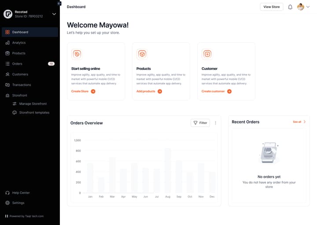This screenshot has height=225, width=317.
Task: Click the Store ID: 78903212 text
Action: pyautogui.click(x=29, y=16)
